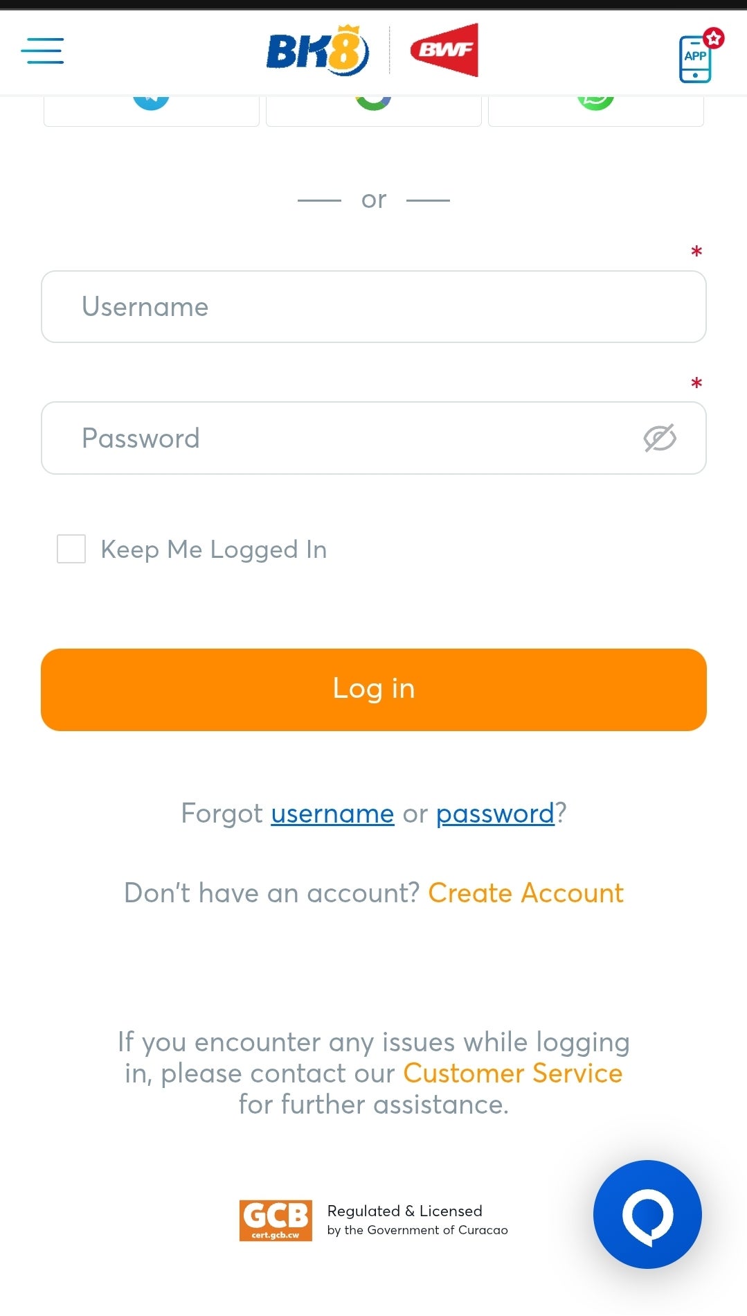747x1316 pixels.
Task: Click the Username input field
Action: (373, 306)
